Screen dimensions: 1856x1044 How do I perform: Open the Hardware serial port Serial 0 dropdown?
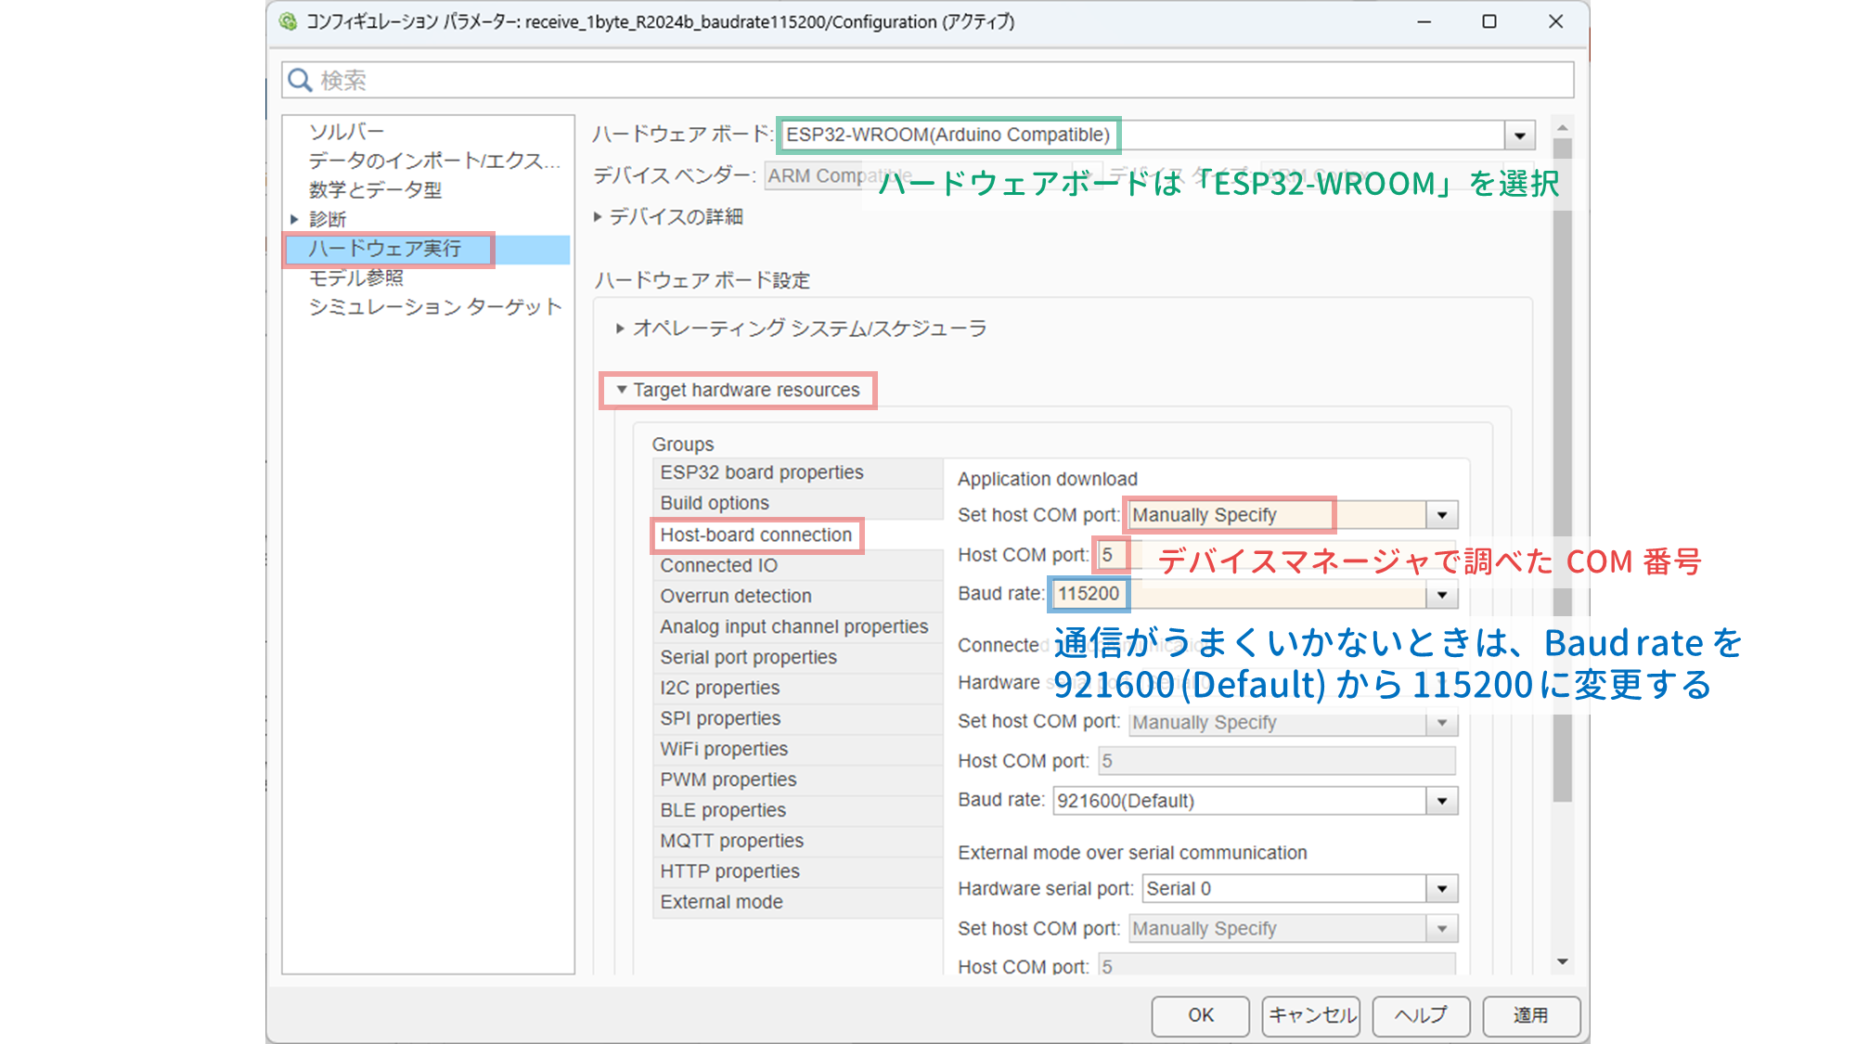point(1441,889)
